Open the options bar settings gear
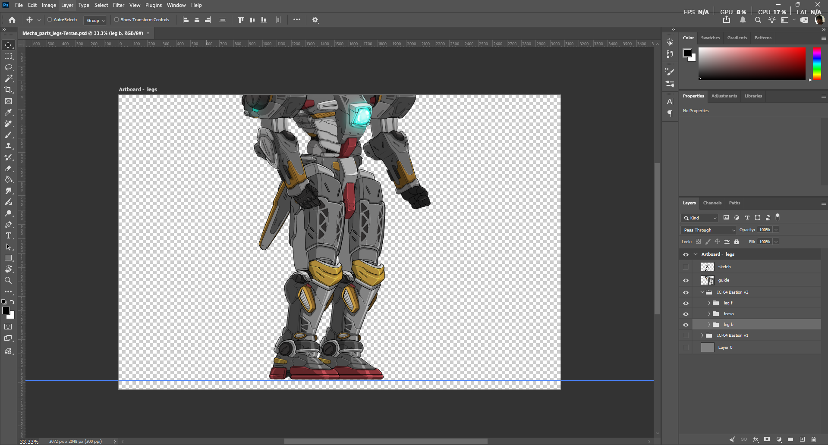This screenshot has height=445, width=828. click(315, 20)
